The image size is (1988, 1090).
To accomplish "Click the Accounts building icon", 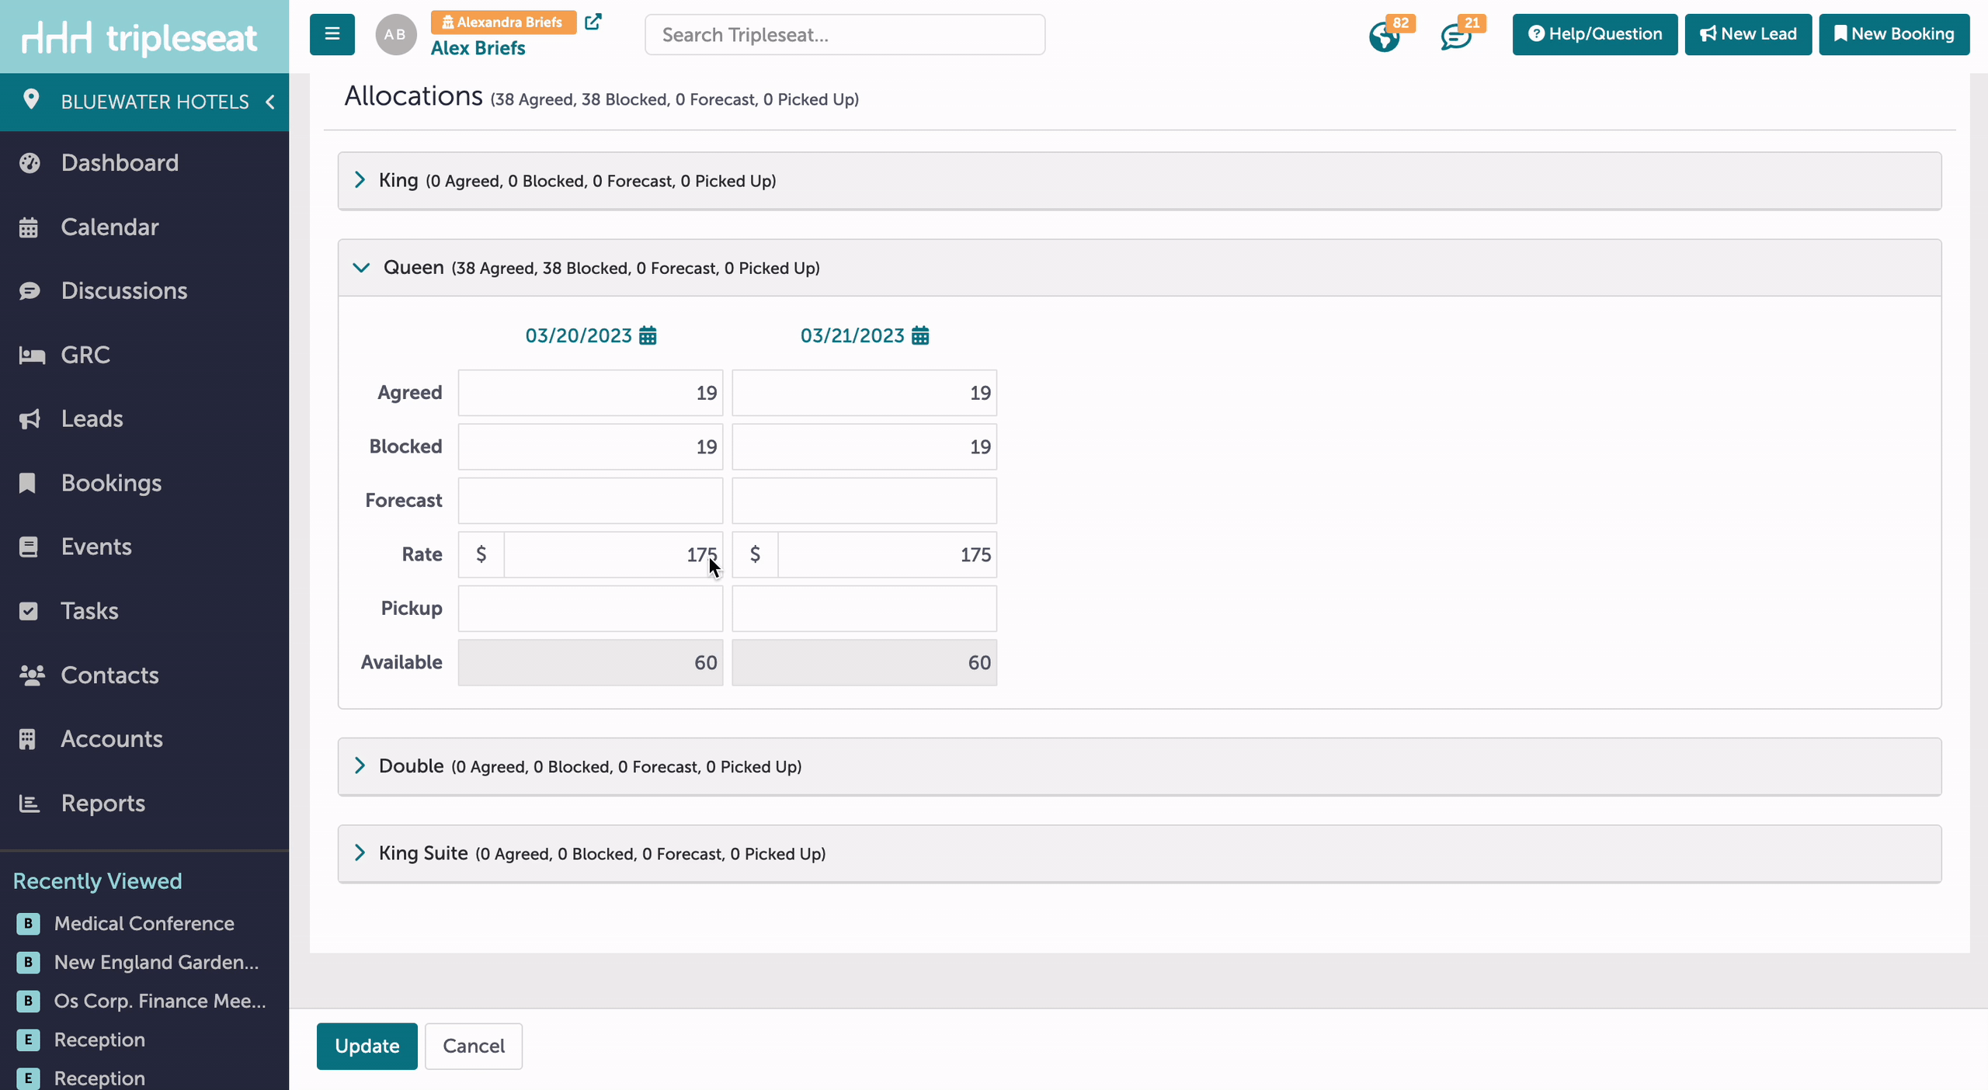I will (x=27, y=739).
